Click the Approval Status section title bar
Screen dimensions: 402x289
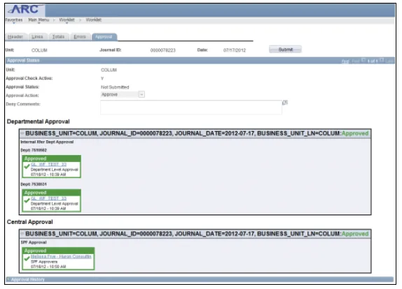click(x=200, y=60)
